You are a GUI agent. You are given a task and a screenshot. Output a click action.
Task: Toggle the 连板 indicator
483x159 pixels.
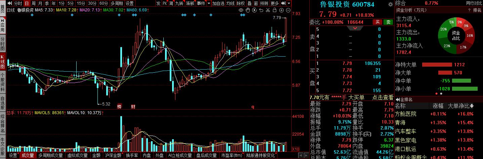pos(190,3)
